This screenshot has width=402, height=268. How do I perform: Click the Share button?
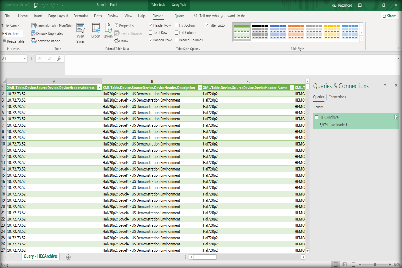[389, 16]
